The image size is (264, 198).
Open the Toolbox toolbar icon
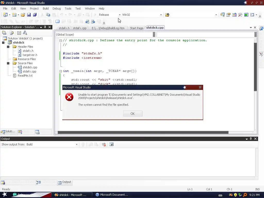(x=240, y=15)
